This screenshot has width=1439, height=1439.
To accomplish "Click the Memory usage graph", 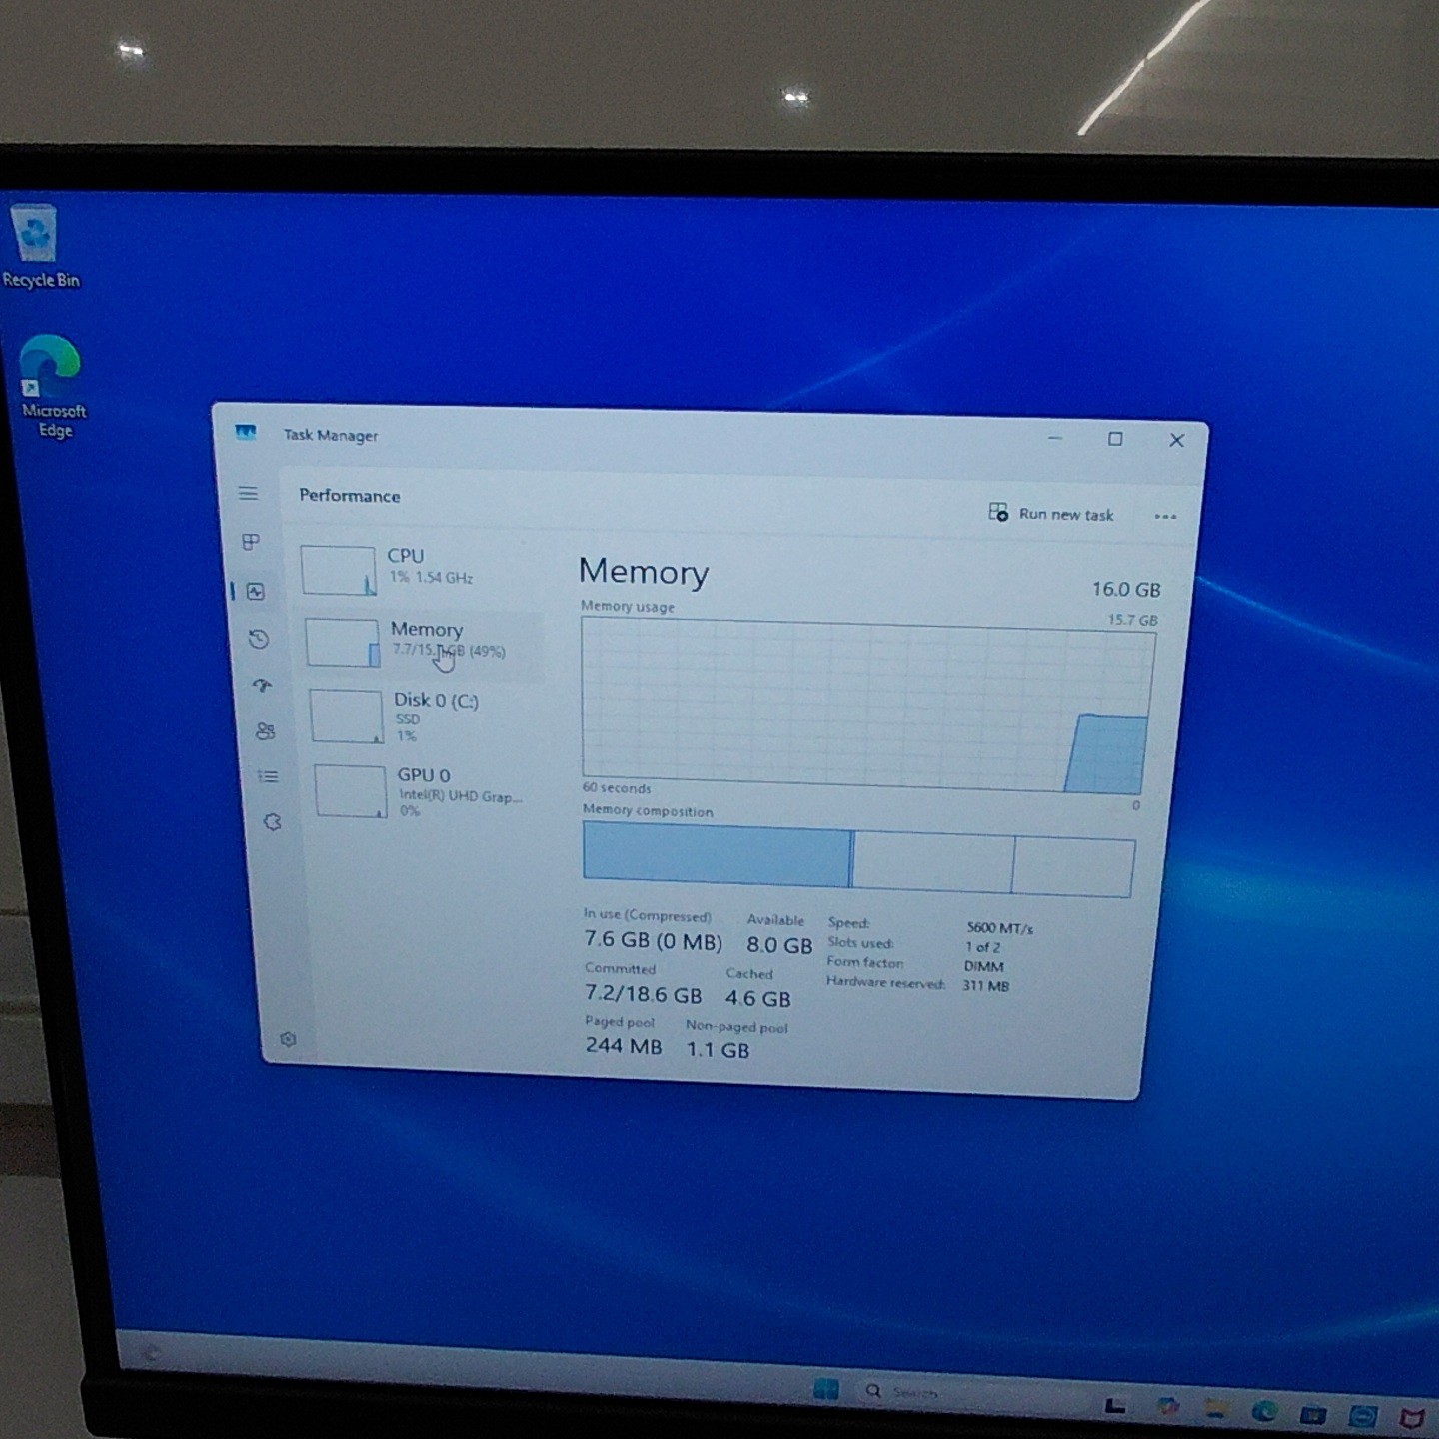I will 867,706.
